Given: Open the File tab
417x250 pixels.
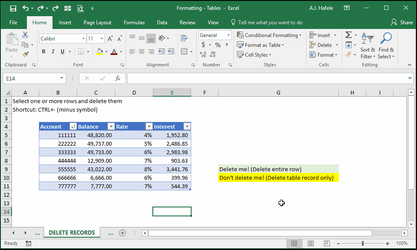Looking at the screenshot, I should pyautogui.click(x=13, y=23).
